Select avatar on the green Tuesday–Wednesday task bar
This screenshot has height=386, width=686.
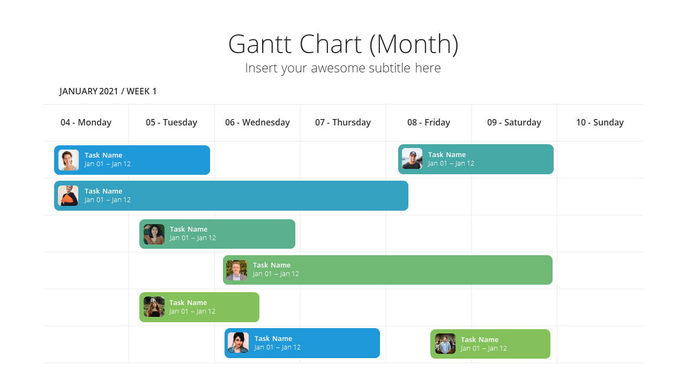click(x=154, y=234)
